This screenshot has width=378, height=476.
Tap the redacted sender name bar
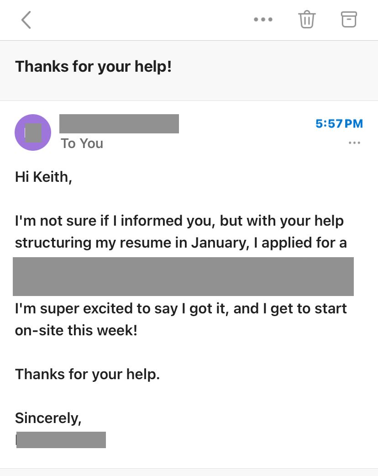click(x=119, y=124)
